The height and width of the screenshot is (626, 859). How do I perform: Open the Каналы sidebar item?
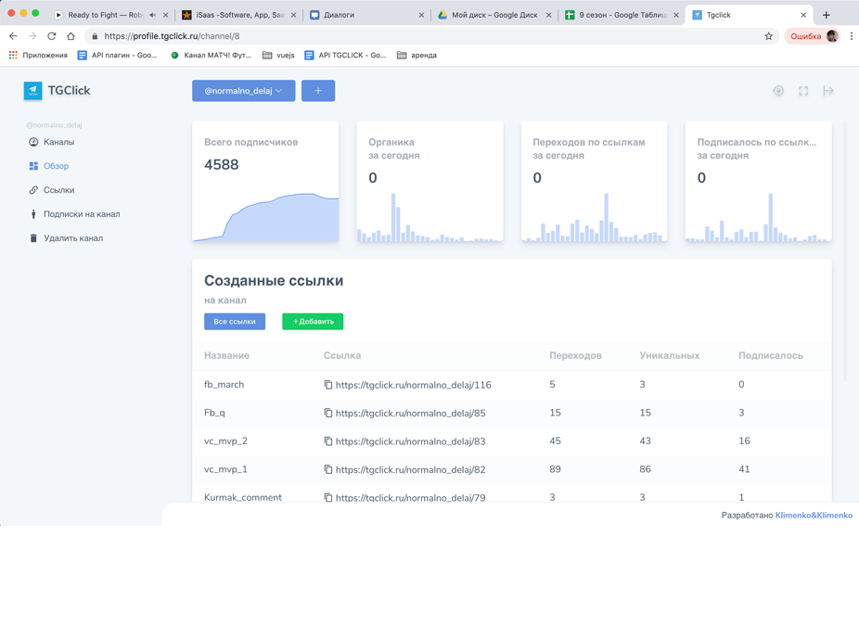(x=58, y=142)
